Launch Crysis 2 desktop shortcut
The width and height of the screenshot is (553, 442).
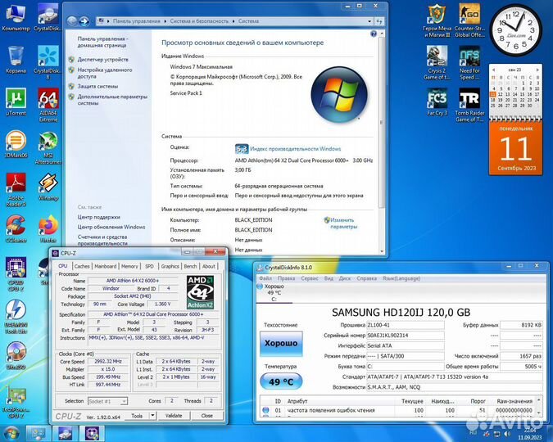[x=437, y=63]
